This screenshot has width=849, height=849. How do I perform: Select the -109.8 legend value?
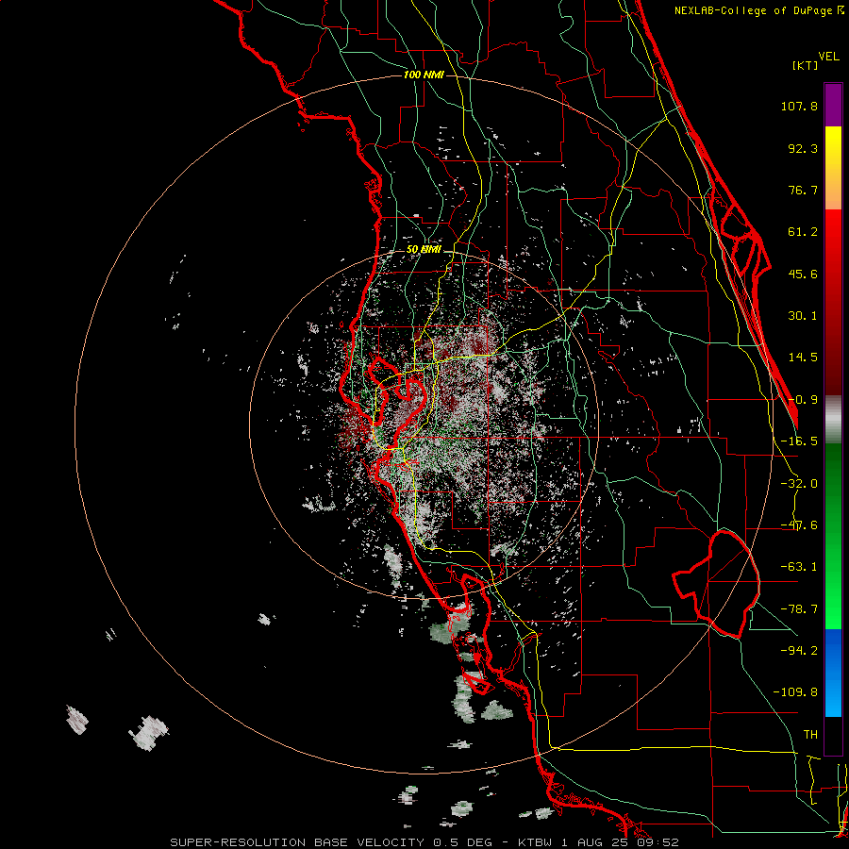(x=795, y=692)
